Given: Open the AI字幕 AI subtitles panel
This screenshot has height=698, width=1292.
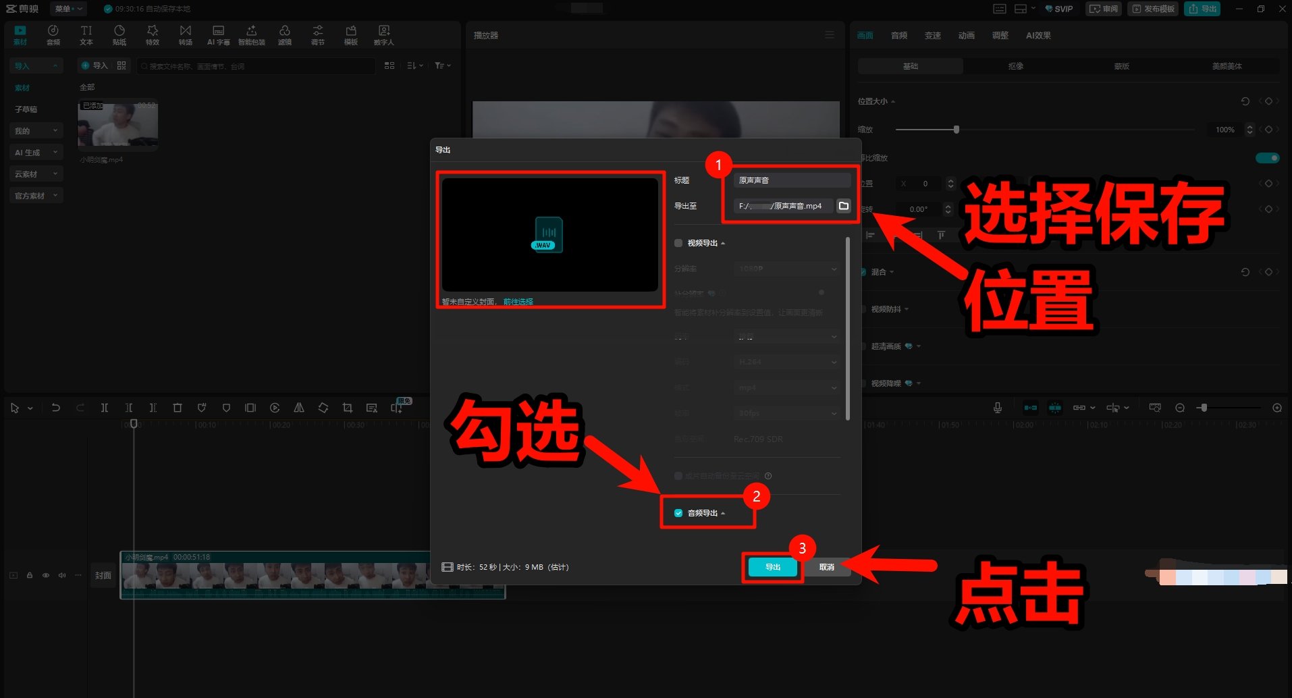Looking at the screenshot, I should [x=217, y=34].
